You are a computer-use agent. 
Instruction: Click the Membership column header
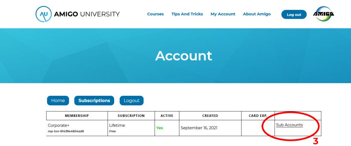77,116
